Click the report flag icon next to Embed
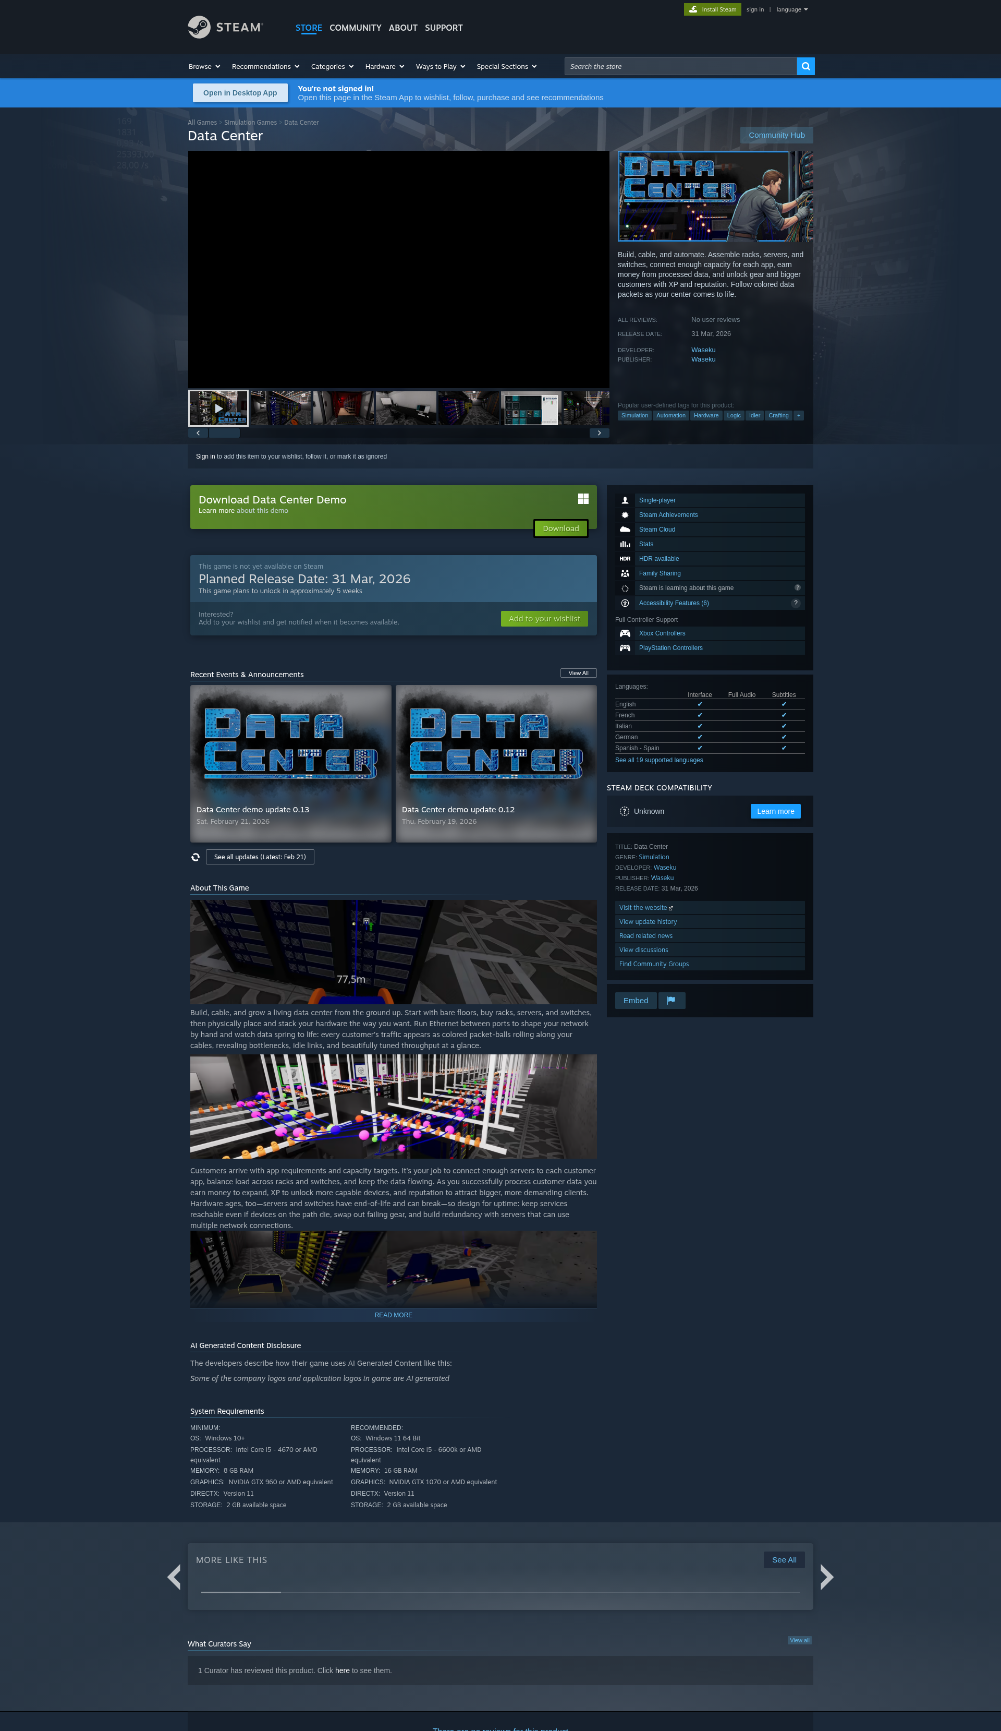The width and height of the screenshot is (1001, 1731). click(x=671, y=1001)
